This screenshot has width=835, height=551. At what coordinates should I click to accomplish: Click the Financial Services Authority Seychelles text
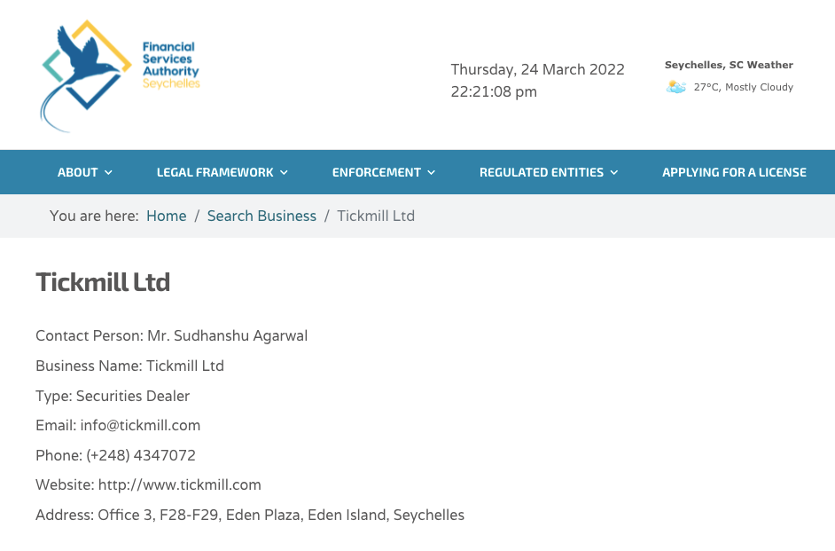click(171, 65)
